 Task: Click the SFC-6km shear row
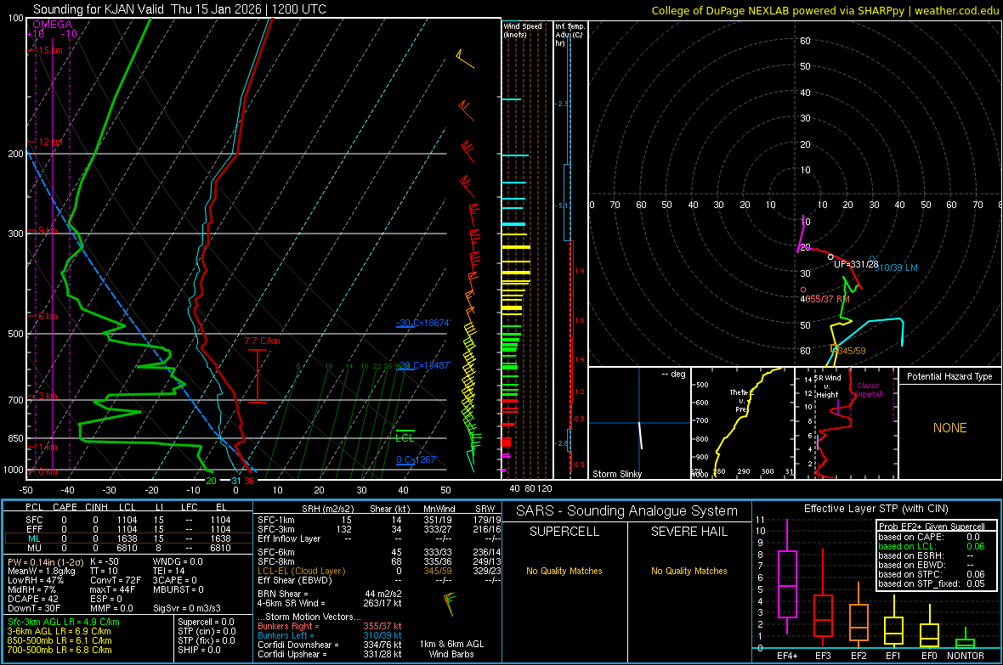379,552
